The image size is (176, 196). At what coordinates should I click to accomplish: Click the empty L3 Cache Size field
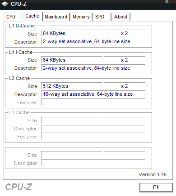pos(72,120)
